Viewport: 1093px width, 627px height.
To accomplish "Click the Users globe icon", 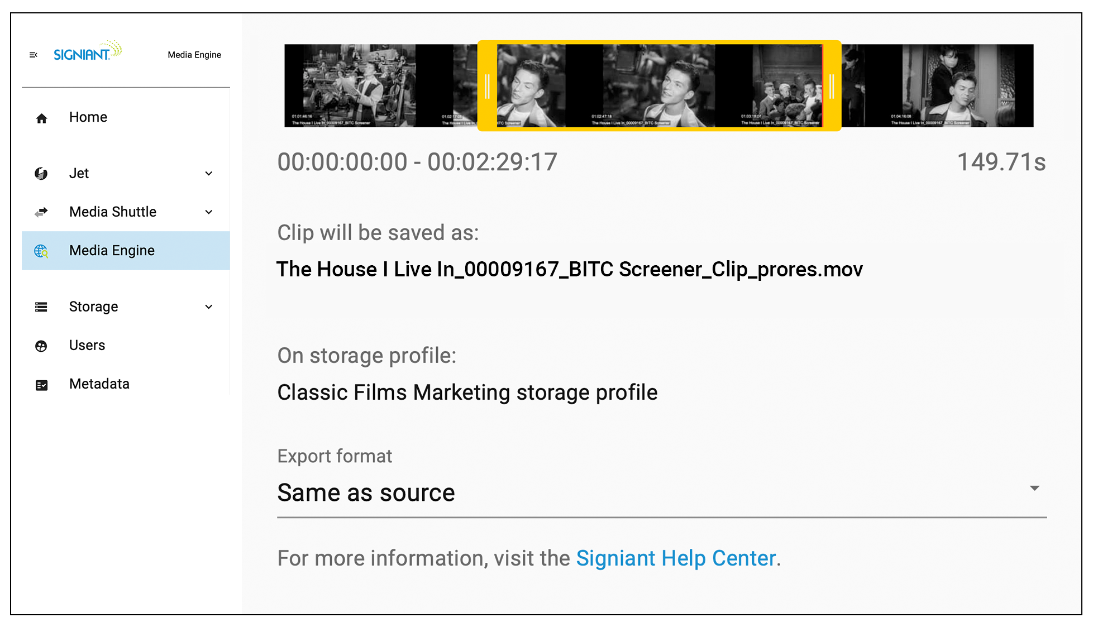I will (x=41, y=346).
